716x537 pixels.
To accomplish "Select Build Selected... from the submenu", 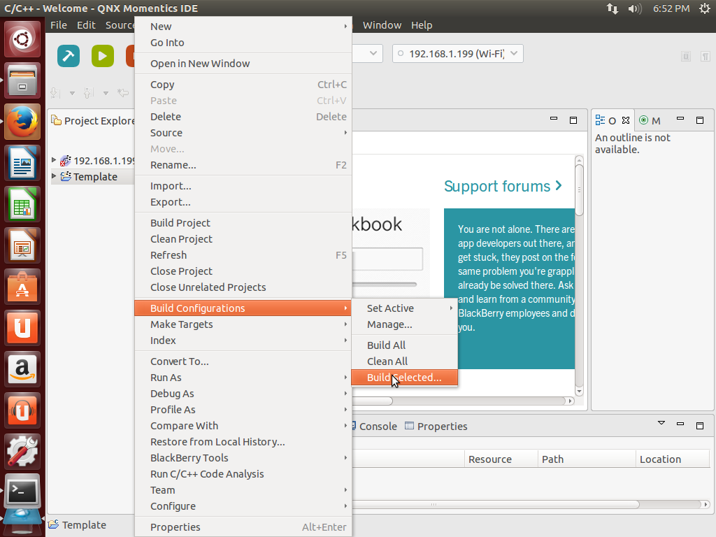I will (405, 377).
